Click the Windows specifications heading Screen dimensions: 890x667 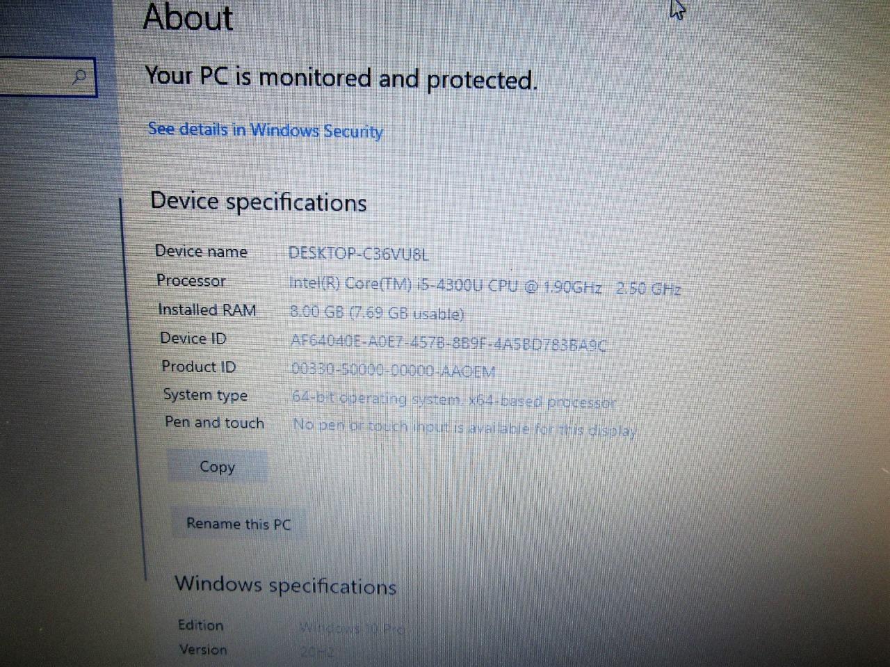pos(285,585)
